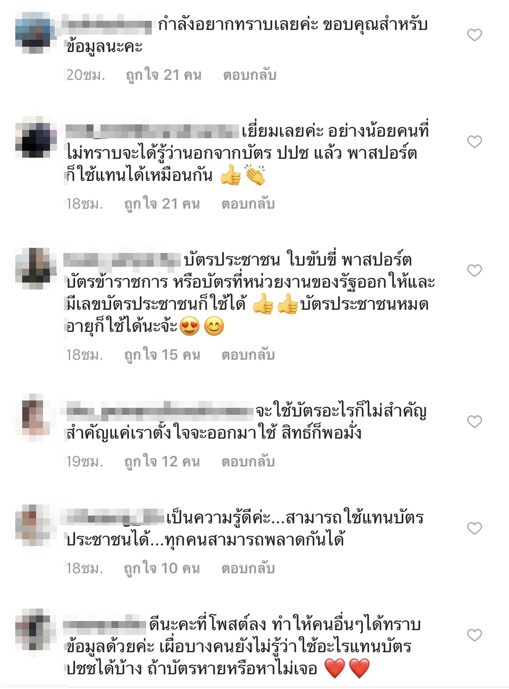Viewport: 509px width, 689px height.
Task: Tap ตอบกลับ under the 10 likes comment
Action: (248, 568)
